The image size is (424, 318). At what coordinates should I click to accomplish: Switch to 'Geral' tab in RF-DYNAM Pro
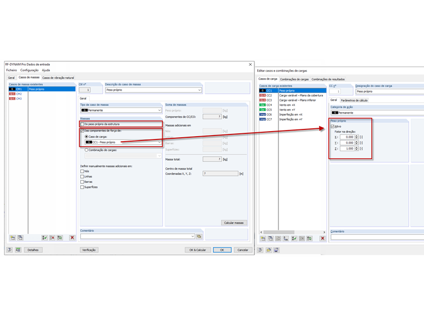pos(11,78)
